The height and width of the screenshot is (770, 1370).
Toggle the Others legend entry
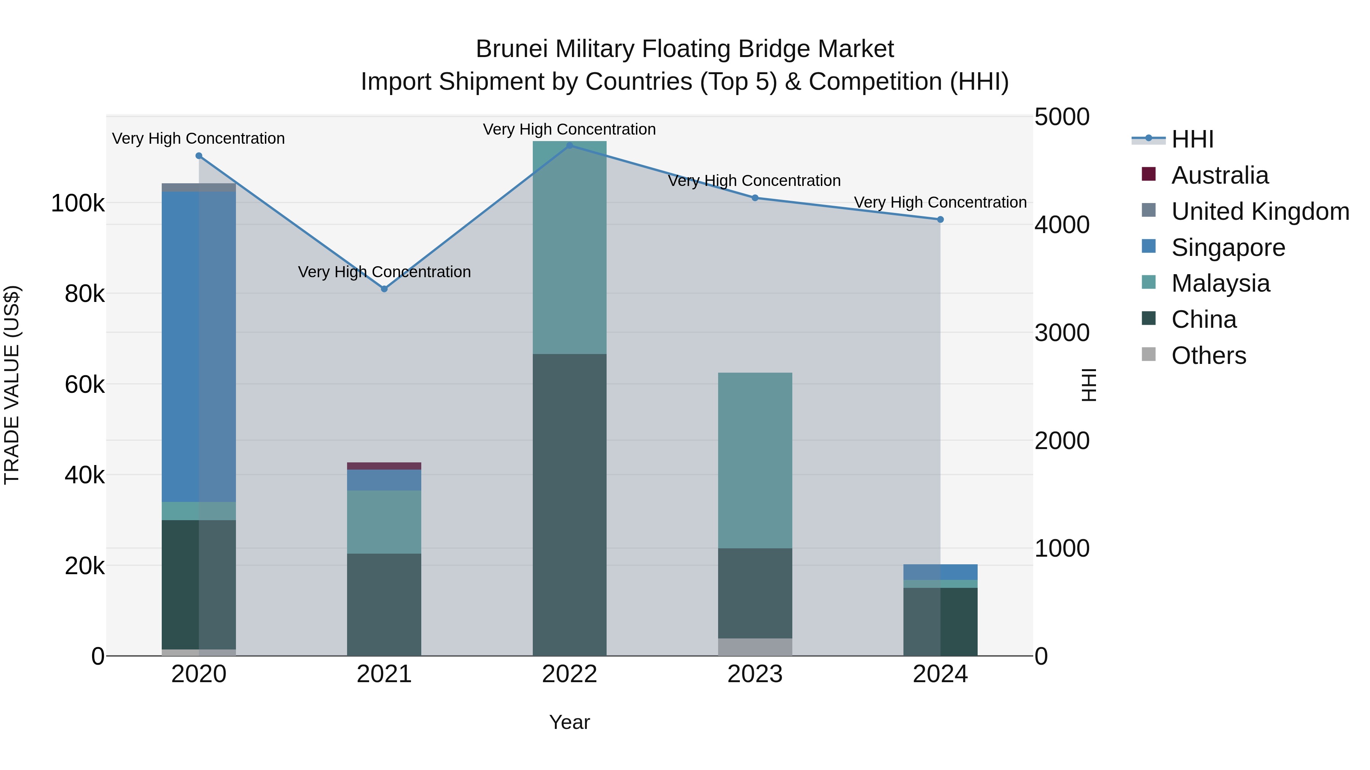click(1194, 355)
